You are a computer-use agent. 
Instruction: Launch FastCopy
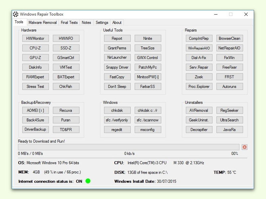tap(117, 77)
